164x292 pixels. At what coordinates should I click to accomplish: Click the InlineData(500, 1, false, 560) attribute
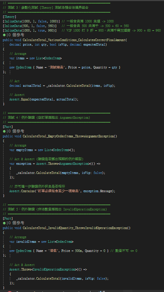pyautogui.click(x=30, y=26)
